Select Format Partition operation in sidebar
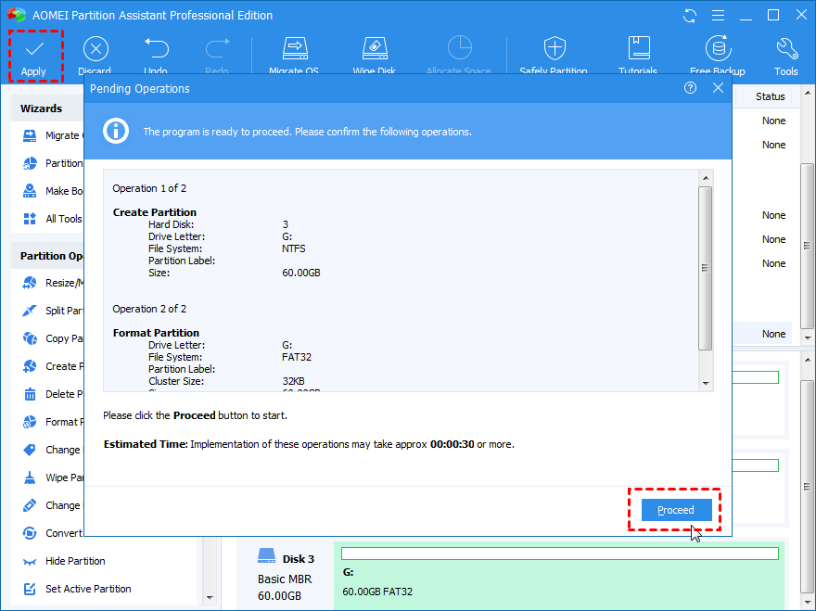The image size is (816, 611). [x=53, y=422]
